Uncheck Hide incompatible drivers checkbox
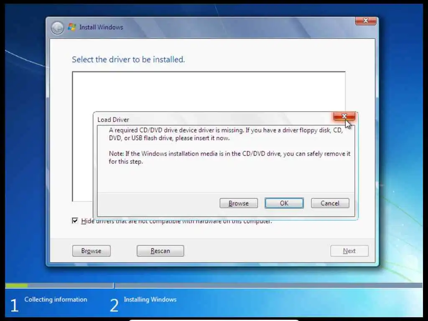428x321 pixels. 75,221
